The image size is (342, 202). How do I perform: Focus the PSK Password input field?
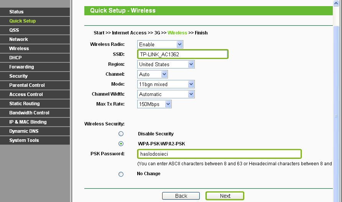219,154
